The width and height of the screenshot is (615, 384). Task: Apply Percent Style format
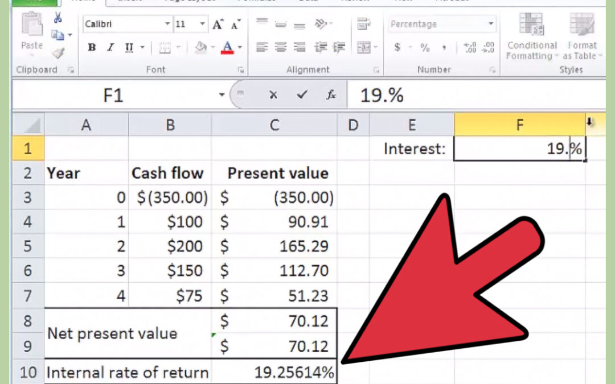pyautogui.click(x=425, y=47)
